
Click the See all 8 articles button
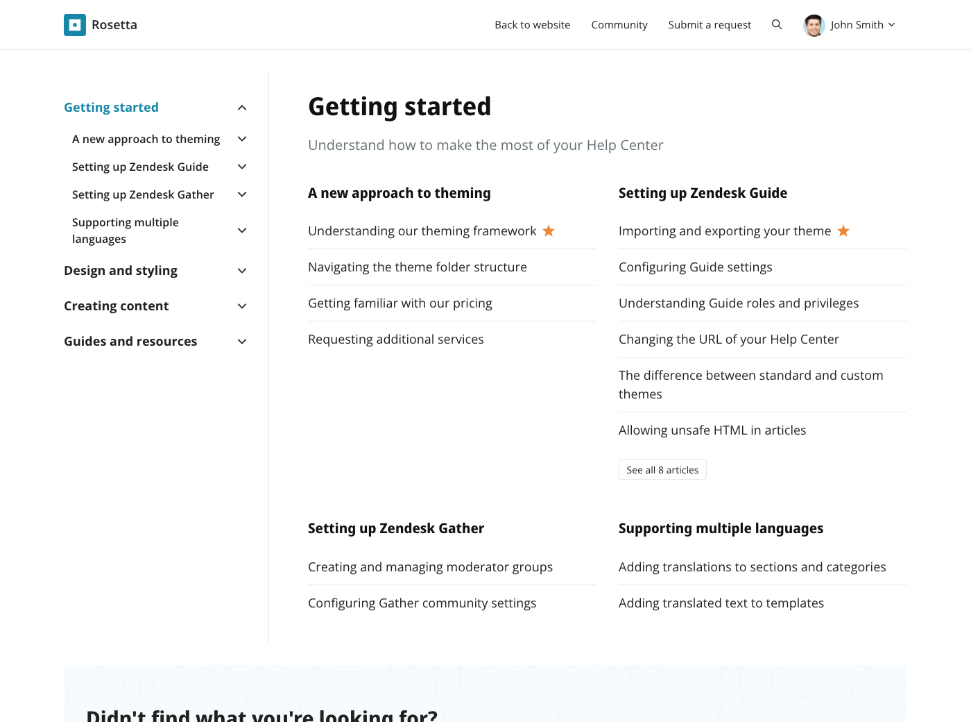pyautogui.click(x=662, y=470)
